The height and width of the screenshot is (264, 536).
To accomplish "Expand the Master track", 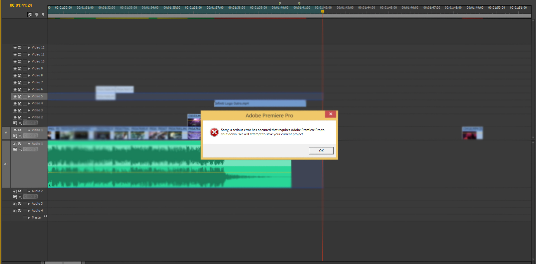I will point(29,218).
